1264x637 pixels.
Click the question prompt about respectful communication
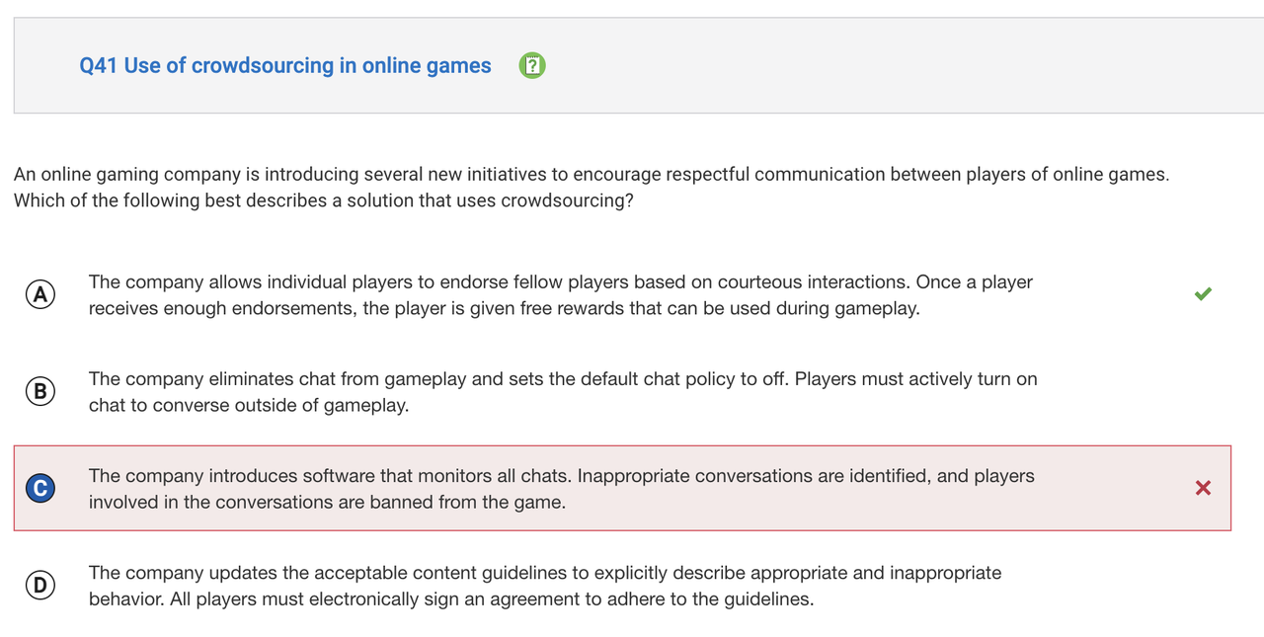(592, 187)
